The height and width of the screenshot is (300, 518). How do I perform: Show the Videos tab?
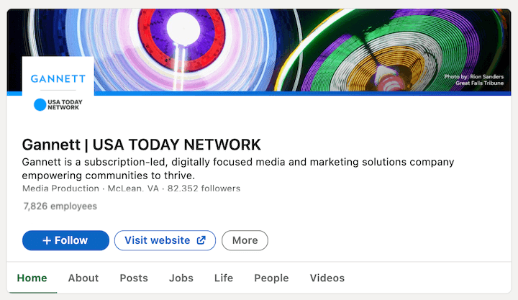pos(327,278)
